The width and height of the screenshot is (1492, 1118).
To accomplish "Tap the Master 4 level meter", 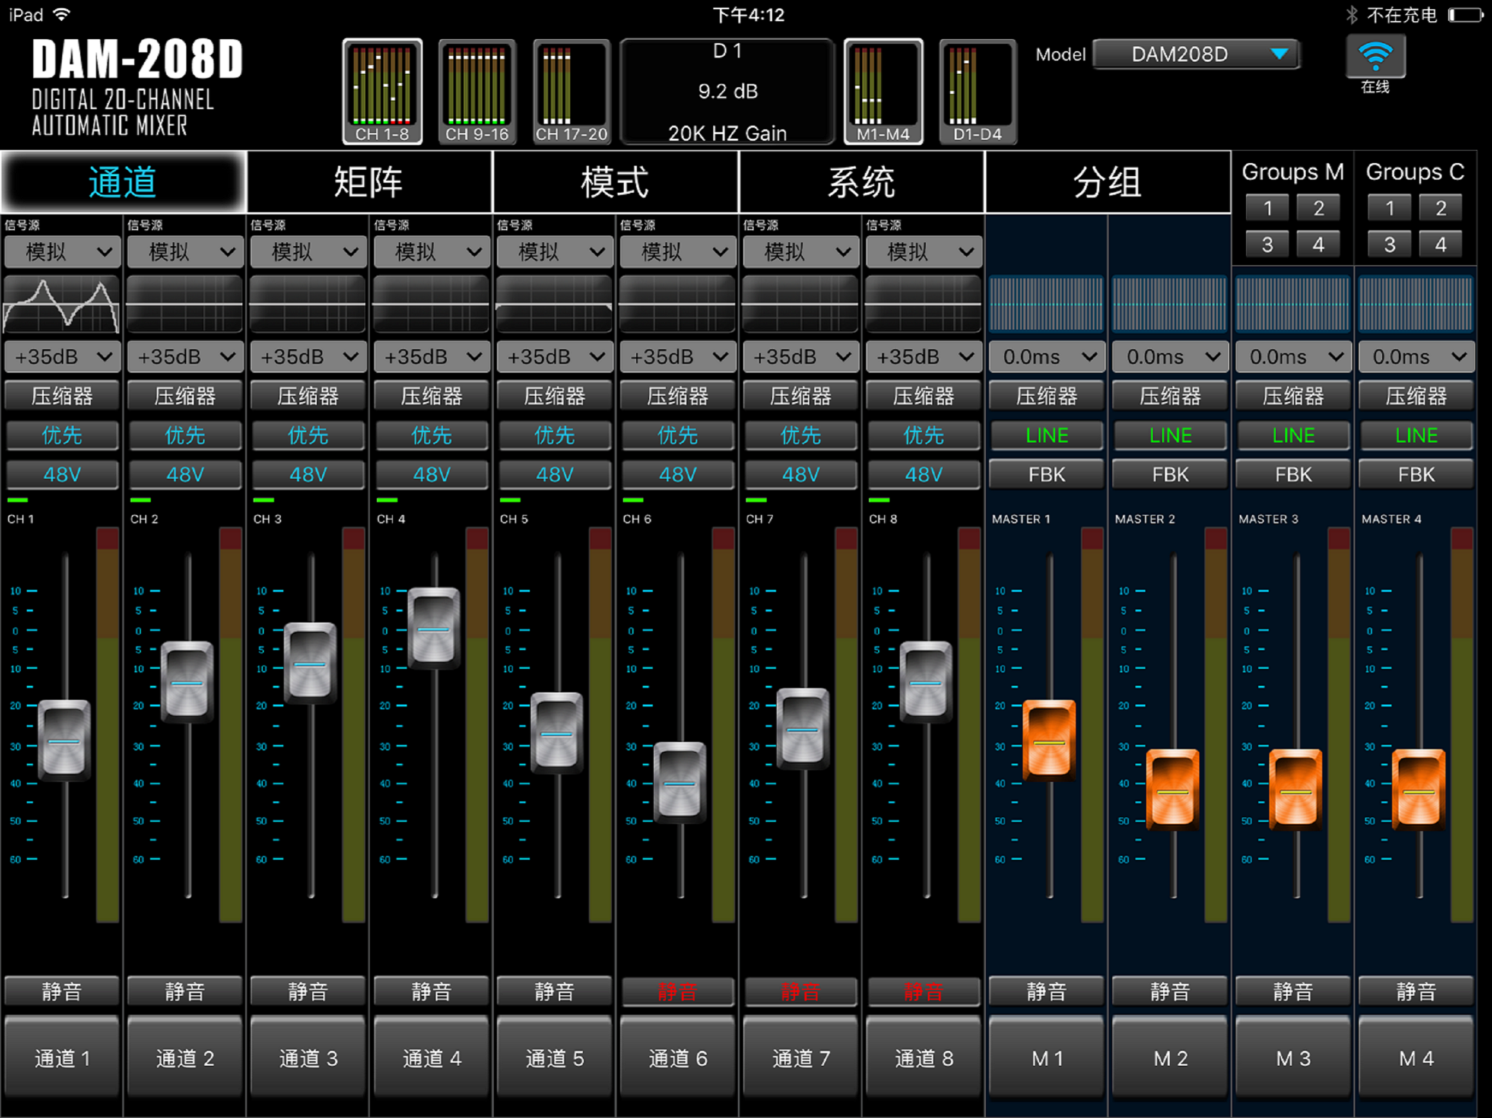I will coord(1463,725).
